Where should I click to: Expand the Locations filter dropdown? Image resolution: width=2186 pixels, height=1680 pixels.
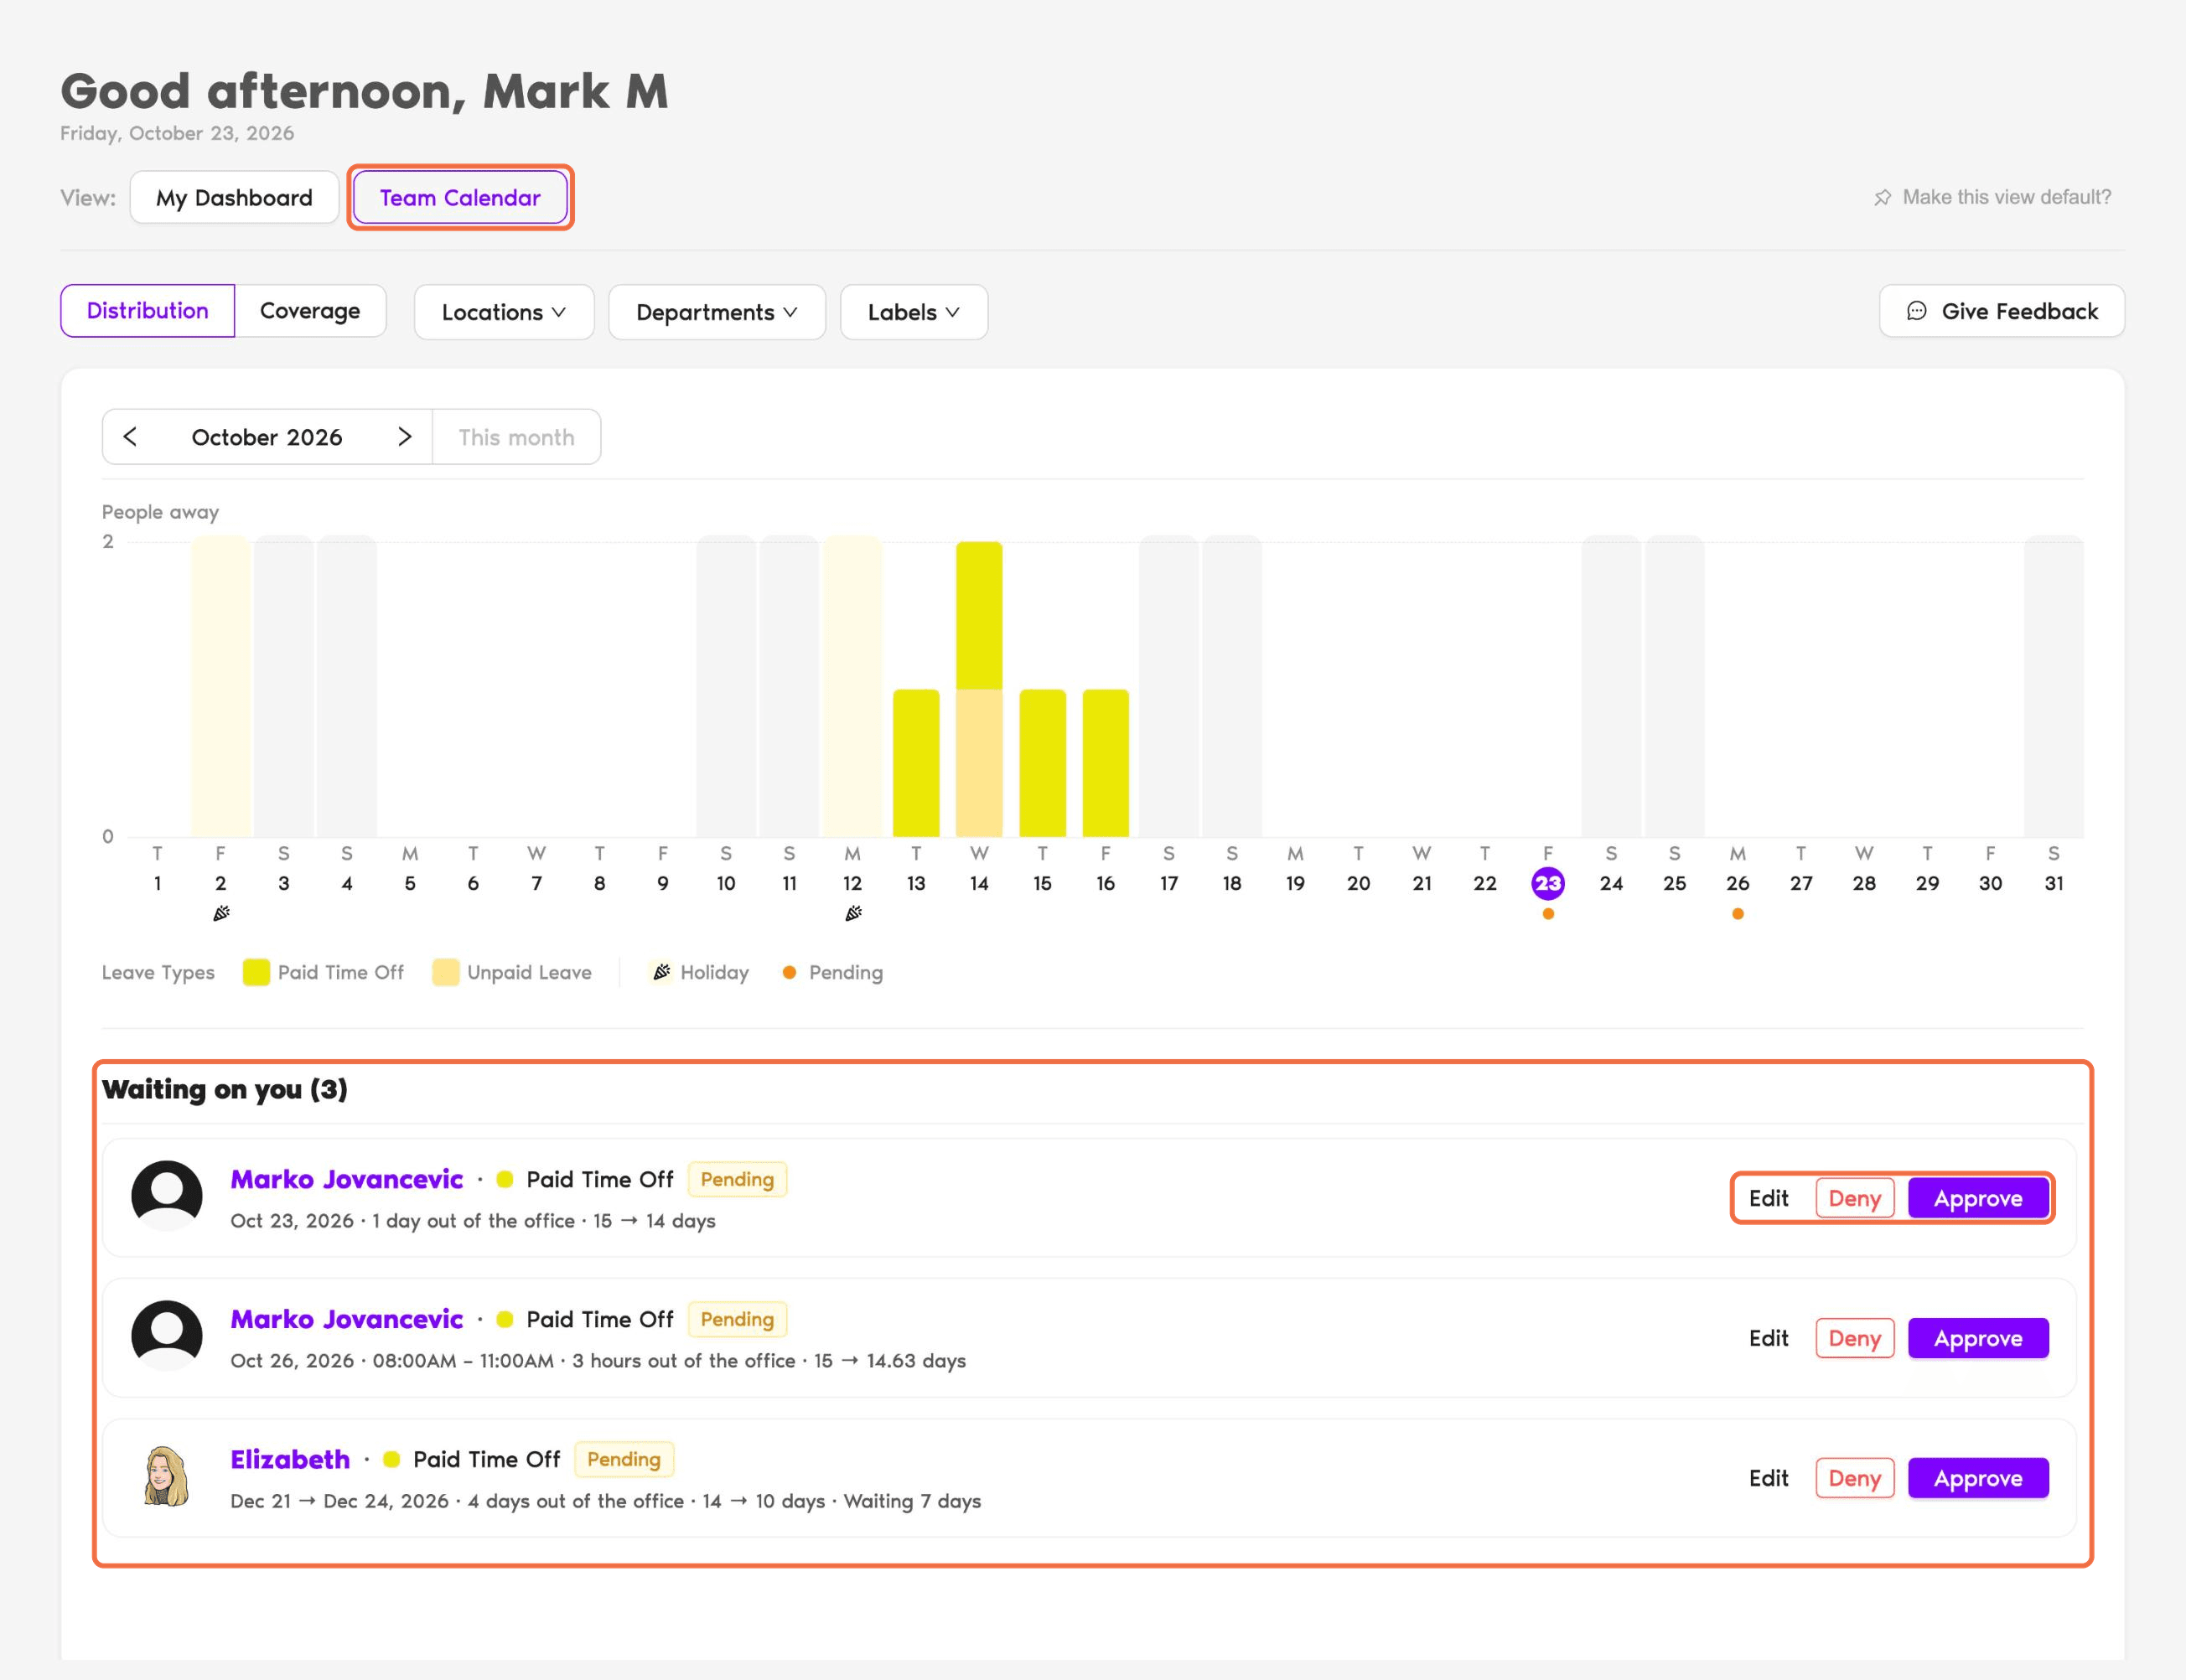click(505, 312)
